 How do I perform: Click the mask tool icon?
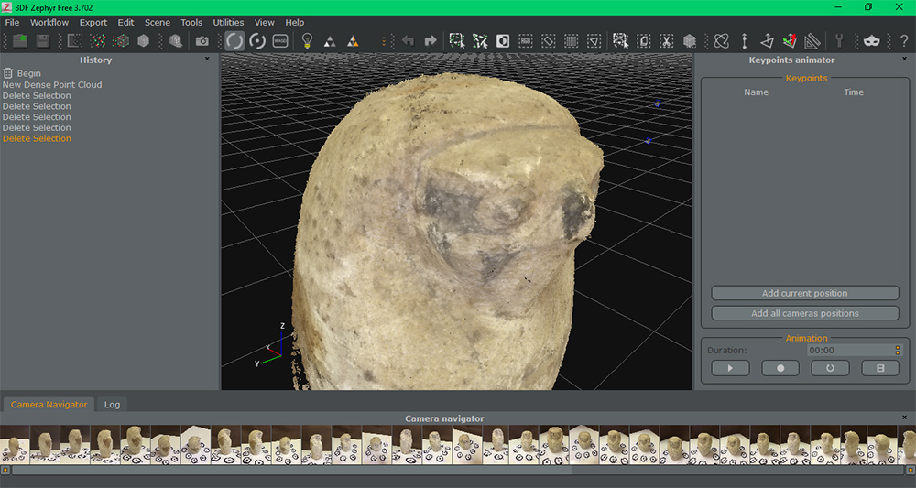[871, 41]
